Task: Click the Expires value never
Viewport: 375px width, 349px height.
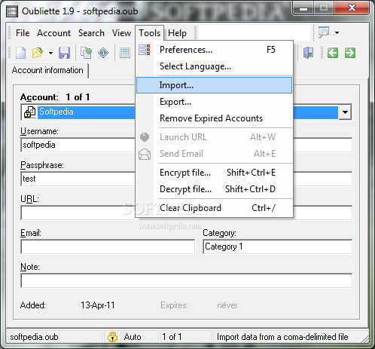Action: tap(227, 305)
